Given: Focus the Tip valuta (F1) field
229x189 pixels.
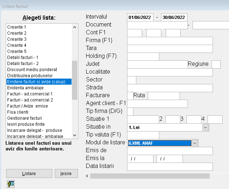Looking at the screenshot, I should coord(143,135).
